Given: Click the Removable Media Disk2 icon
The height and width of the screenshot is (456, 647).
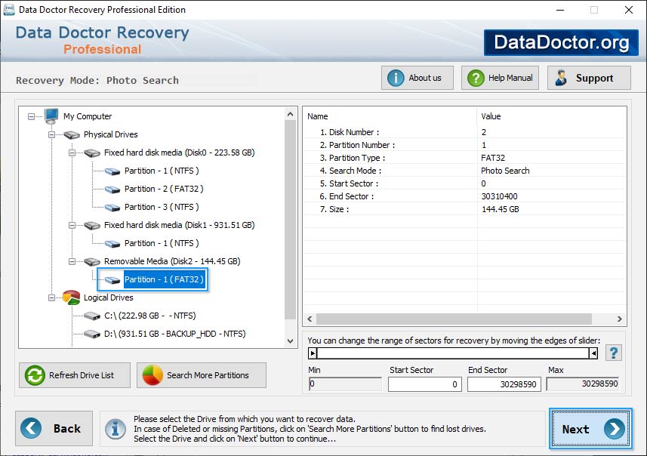Looking at the screenshot, I should [92, 262].
